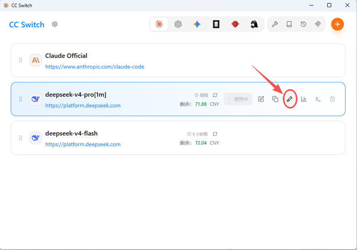Switch to the Gemini star tab icon
The height and width of the screenshot is (250, 357).
(x=197, y=24)
